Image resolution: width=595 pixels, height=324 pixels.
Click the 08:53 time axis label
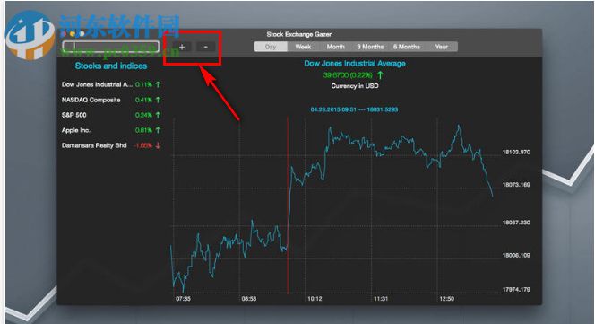pos(248,299)
